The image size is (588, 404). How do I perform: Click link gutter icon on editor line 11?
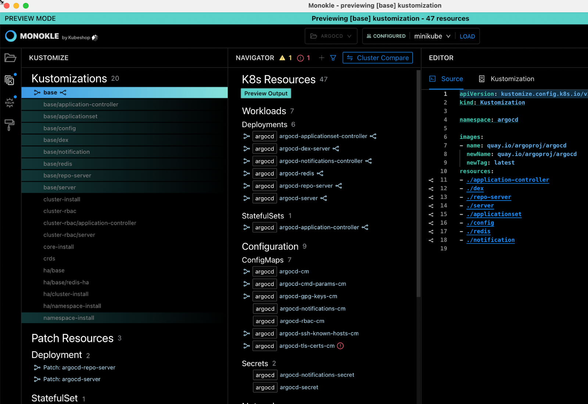tap(431, 180)
